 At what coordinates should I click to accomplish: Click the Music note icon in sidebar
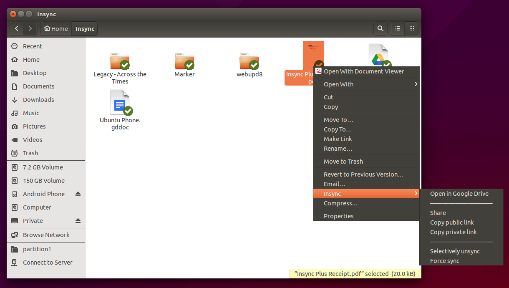click(x=15, y=113)
